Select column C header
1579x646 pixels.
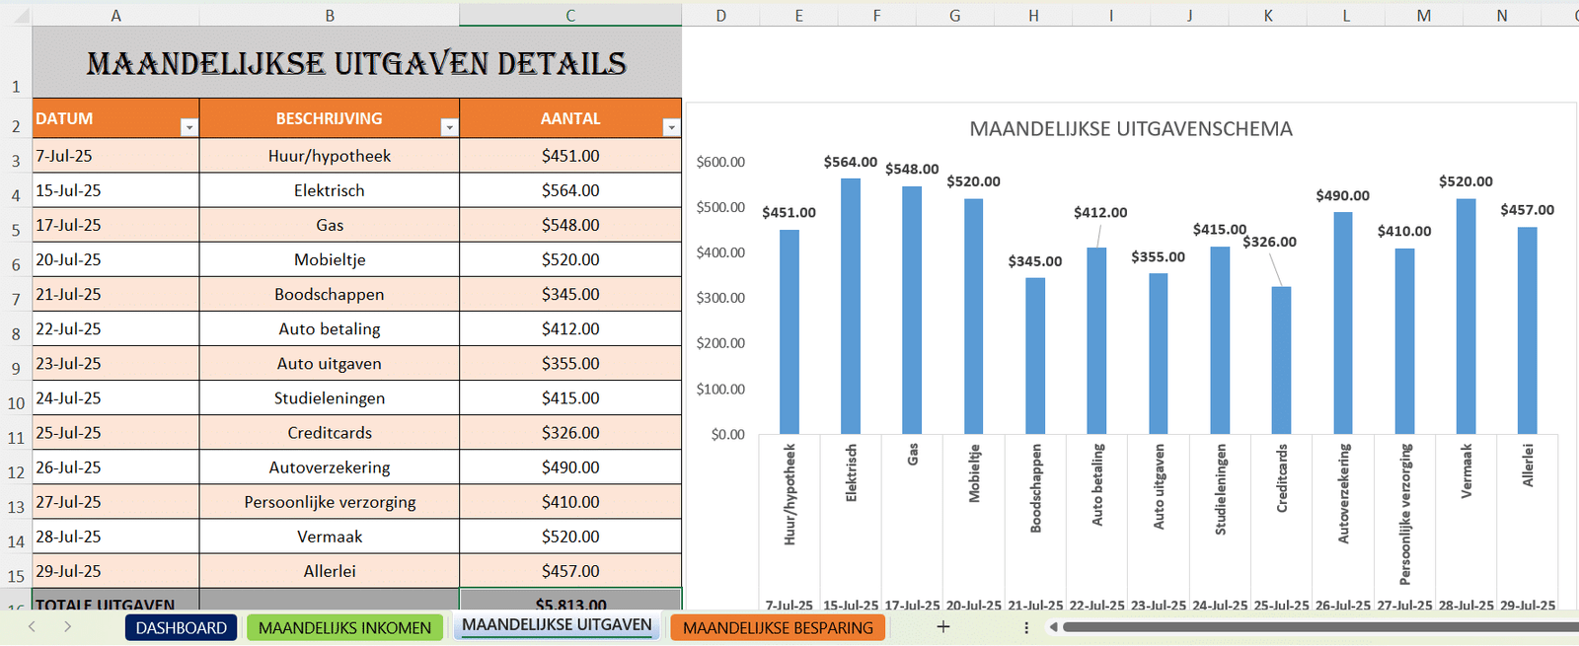570,16
